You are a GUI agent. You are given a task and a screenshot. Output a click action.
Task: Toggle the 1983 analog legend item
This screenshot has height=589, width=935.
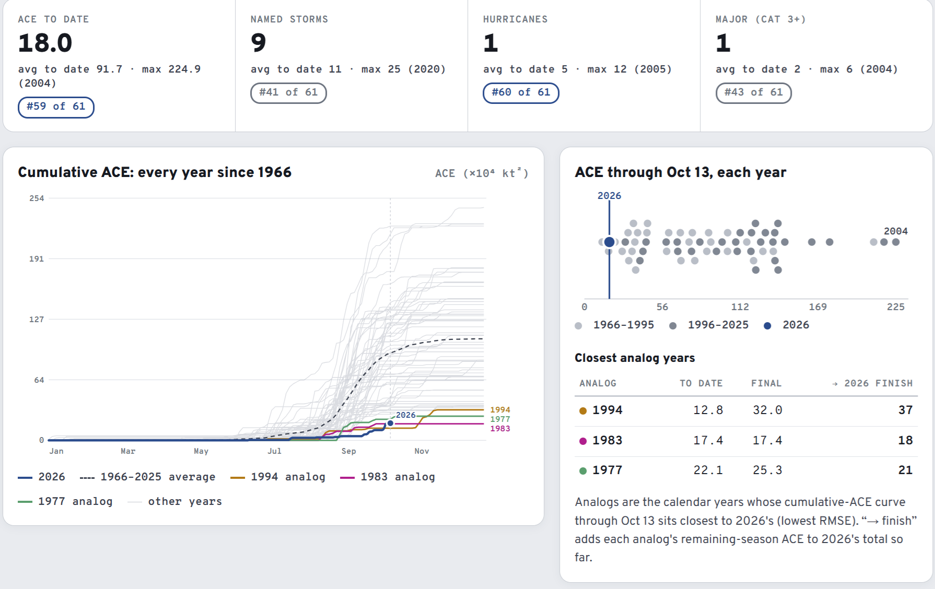pos(388,477)
